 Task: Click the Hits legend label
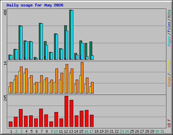point(169,14)
